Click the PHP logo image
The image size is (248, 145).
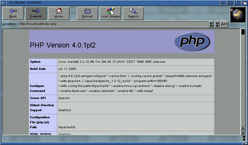click(x=192, y=42)
